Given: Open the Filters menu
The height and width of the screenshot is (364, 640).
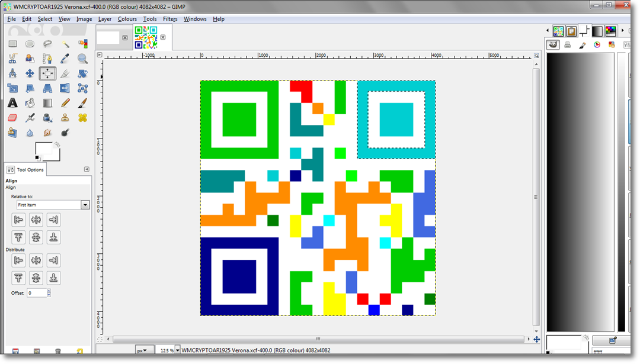Looking at the screenshot, I should click(170, 19).
